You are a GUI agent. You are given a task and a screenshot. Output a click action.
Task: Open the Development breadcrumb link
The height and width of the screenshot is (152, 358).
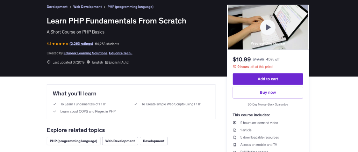pos(57,7)
